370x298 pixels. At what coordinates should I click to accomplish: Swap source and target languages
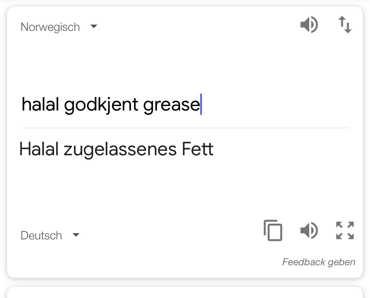click(345, 25)
